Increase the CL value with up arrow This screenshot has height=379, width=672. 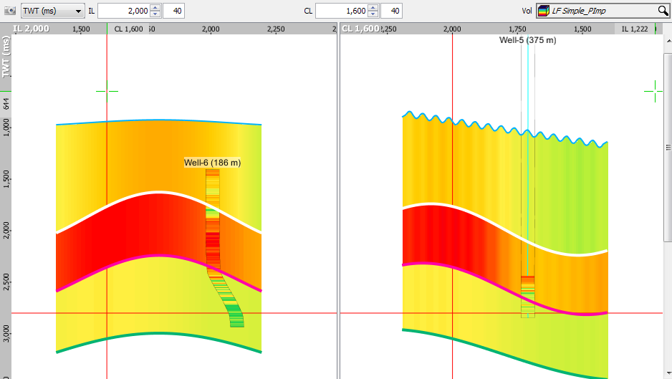[373, 7]
